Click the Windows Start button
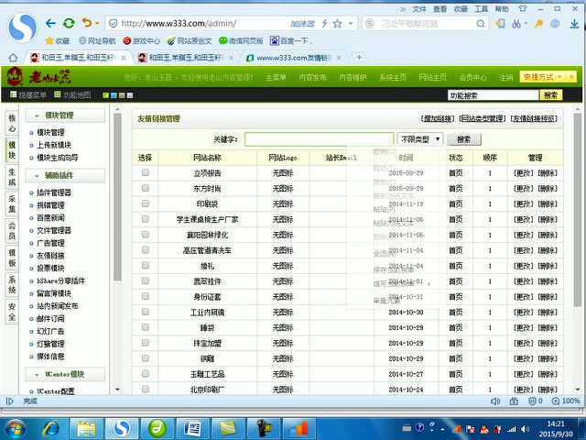Image resolution: width=586 pixels, height=440 pixels. coord(16,427)
